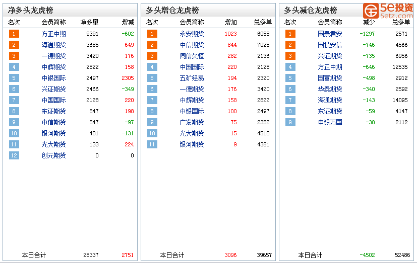Image resolution: width=417 pixels, height=263 pixels.
Task: Open 海通期货 in the 净多头龙虎榜 list
Action: click(54, 45)
